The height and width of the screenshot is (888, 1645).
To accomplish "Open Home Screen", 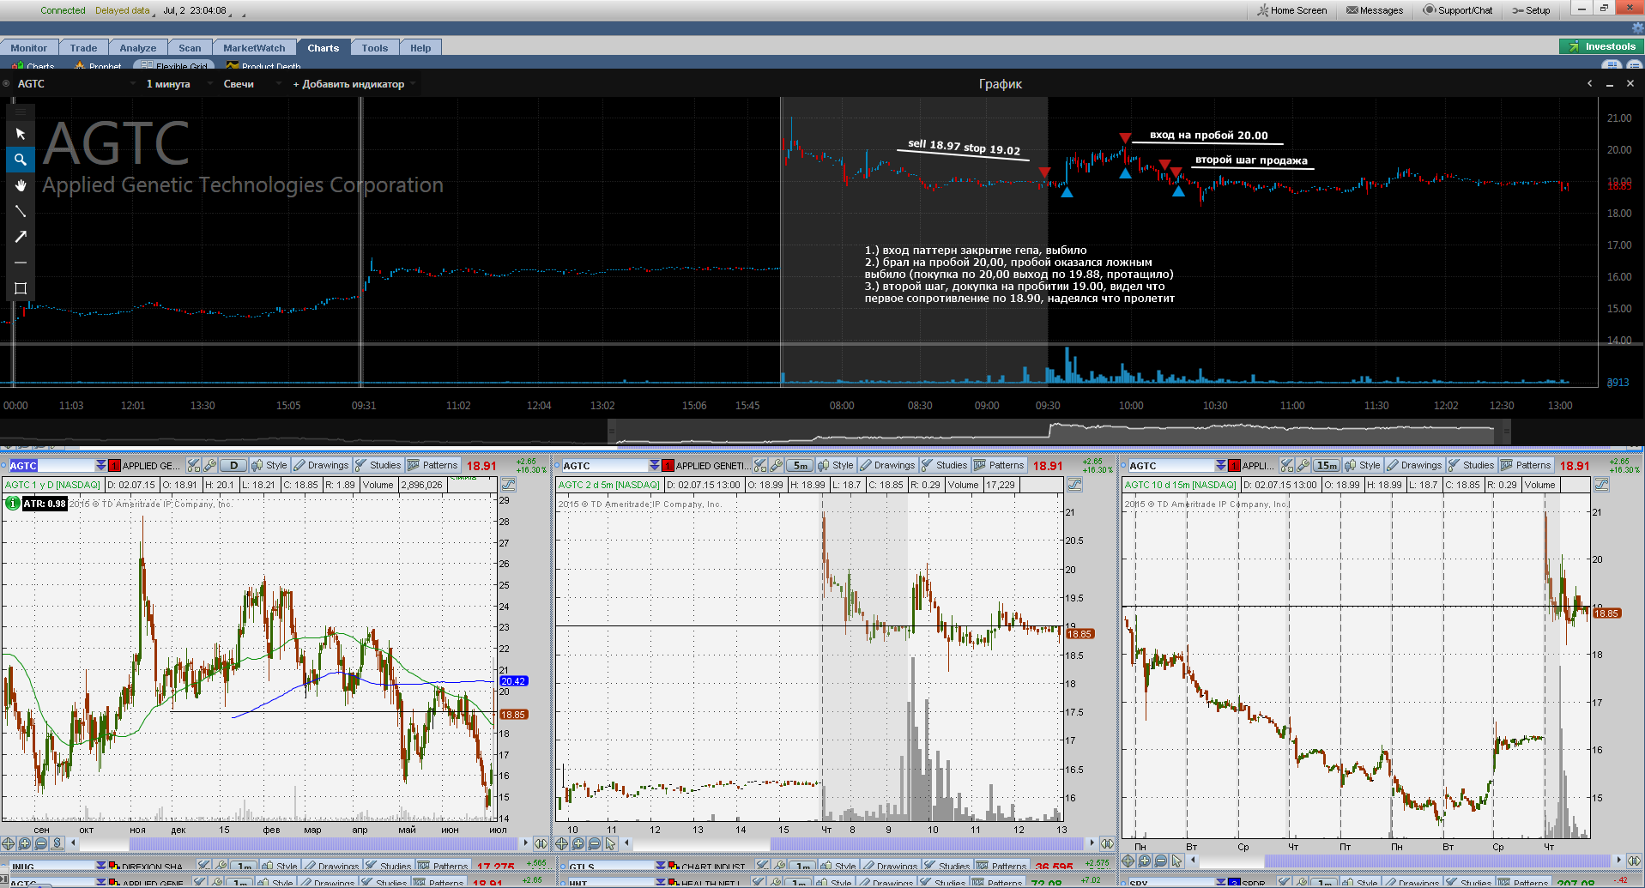I will click(1291, 10).
